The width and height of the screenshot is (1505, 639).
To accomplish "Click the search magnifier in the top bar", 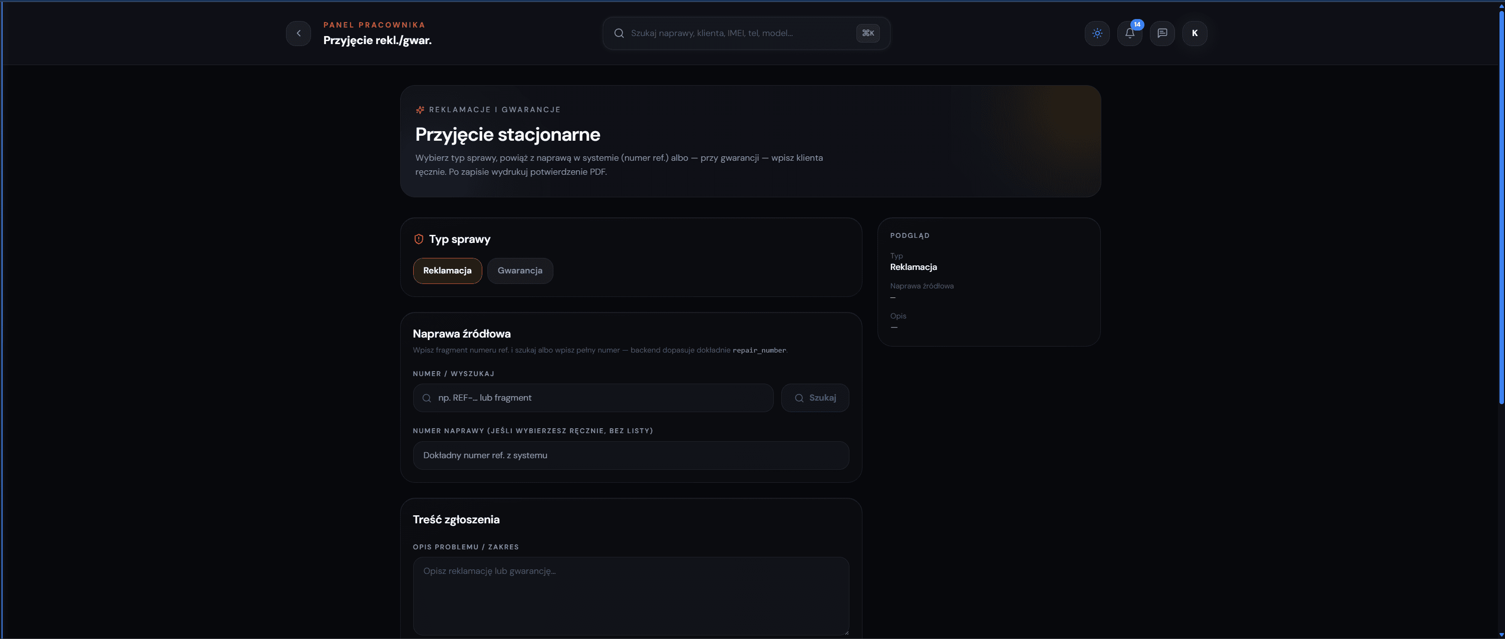I will (619, 33).
